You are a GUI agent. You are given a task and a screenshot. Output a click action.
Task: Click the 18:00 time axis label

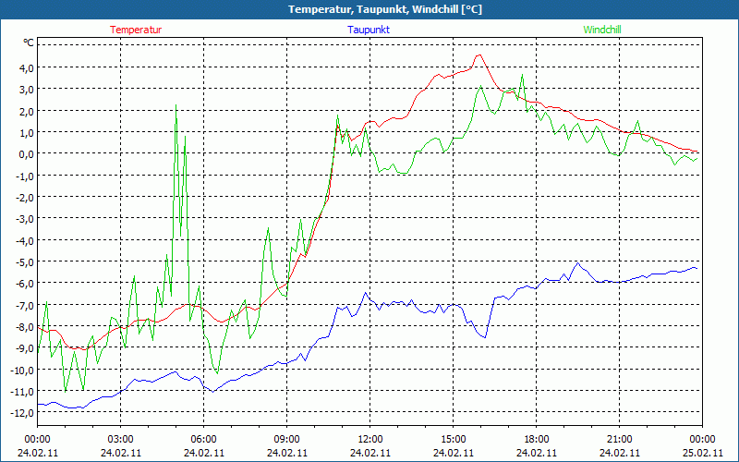point(537,440)
